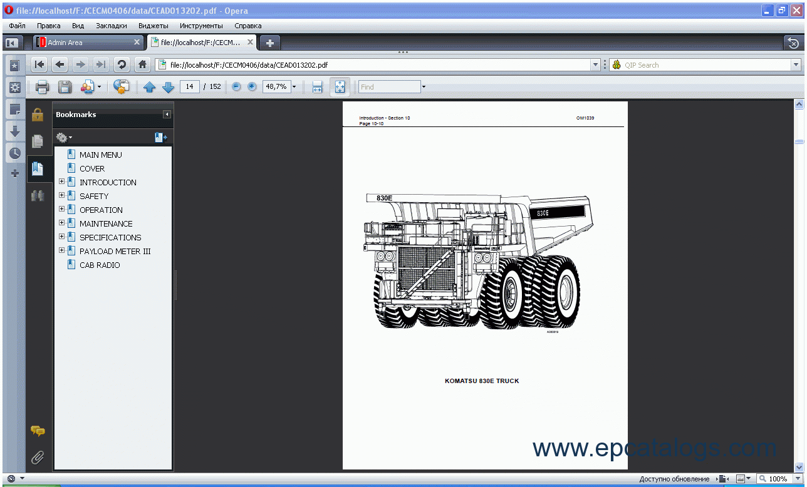Expand the SAFETY bookmark
The width and height of the screenshot is (807, 487).
coord(61,195)
